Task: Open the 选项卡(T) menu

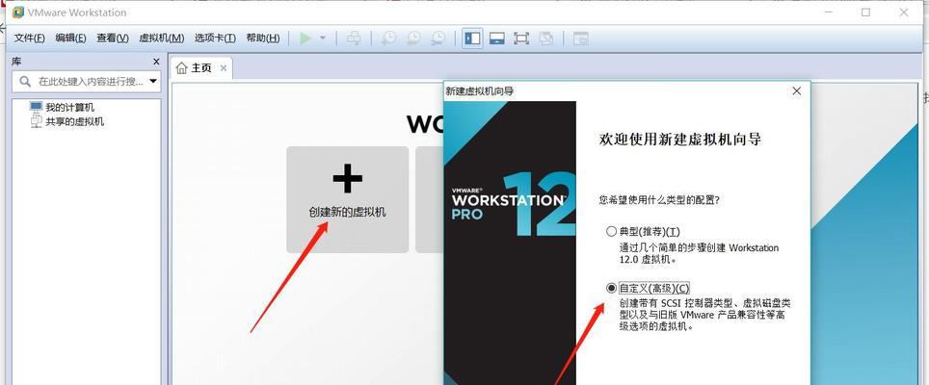Action: [215, 38]
